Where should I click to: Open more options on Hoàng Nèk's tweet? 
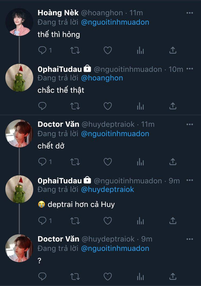[189, 13]
